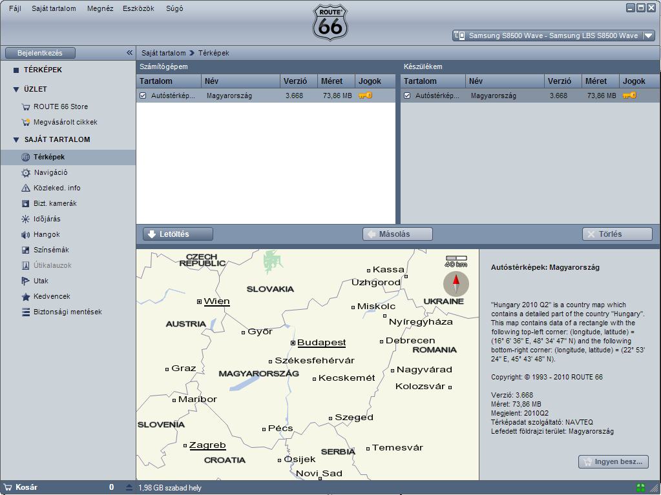The height and width of the screenshot is (495, 661).
Task: Click the device icon beside Samsung S8500 Wave
Action: tap(459, 35)
